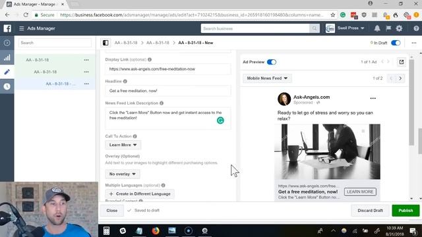Viewport: 422px width, 237px height.
Task: Click Create in Different Language button
Action: coord(140,194)
